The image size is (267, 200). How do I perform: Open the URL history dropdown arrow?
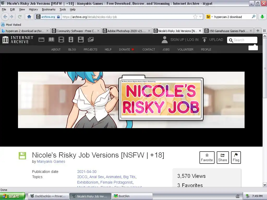pyautogui.click(x=201, y=17)
